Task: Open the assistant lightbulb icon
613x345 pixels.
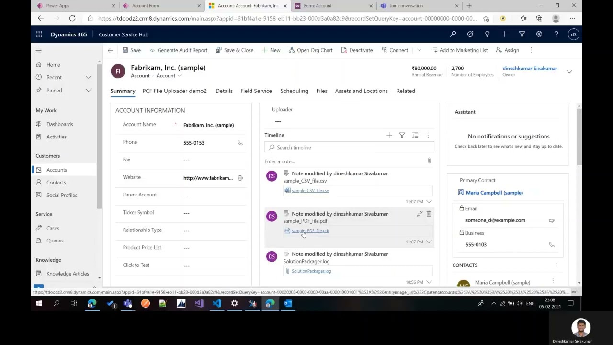Action: pyautogui.click(x=488, y=34)
